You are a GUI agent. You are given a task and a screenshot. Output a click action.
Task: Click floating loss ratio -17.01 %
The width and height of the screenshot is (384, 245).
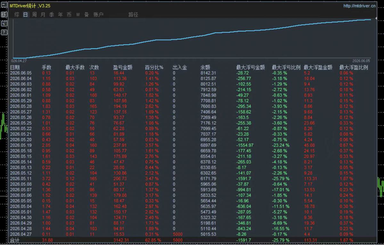(281, 190)
